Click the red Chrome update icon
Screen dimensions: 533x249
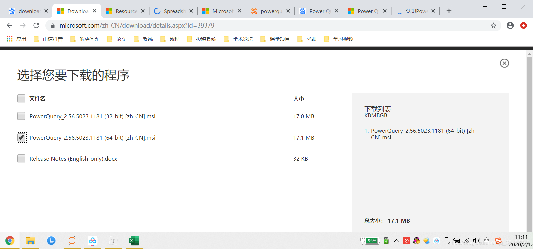pyautogui.click(x=524, y=25)
